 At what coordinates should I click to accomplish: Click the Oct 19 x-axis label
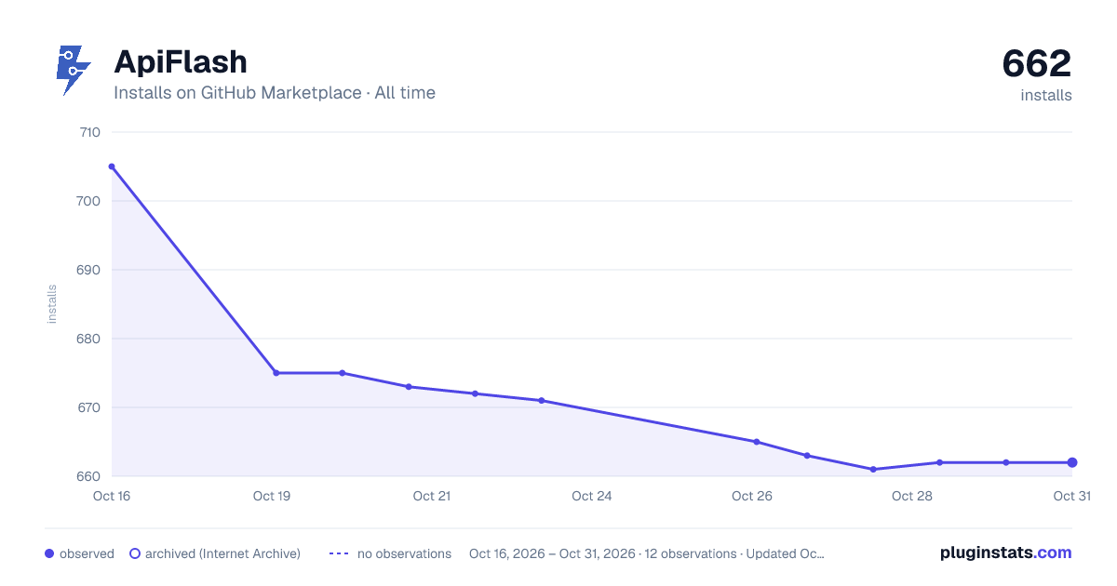272,496
